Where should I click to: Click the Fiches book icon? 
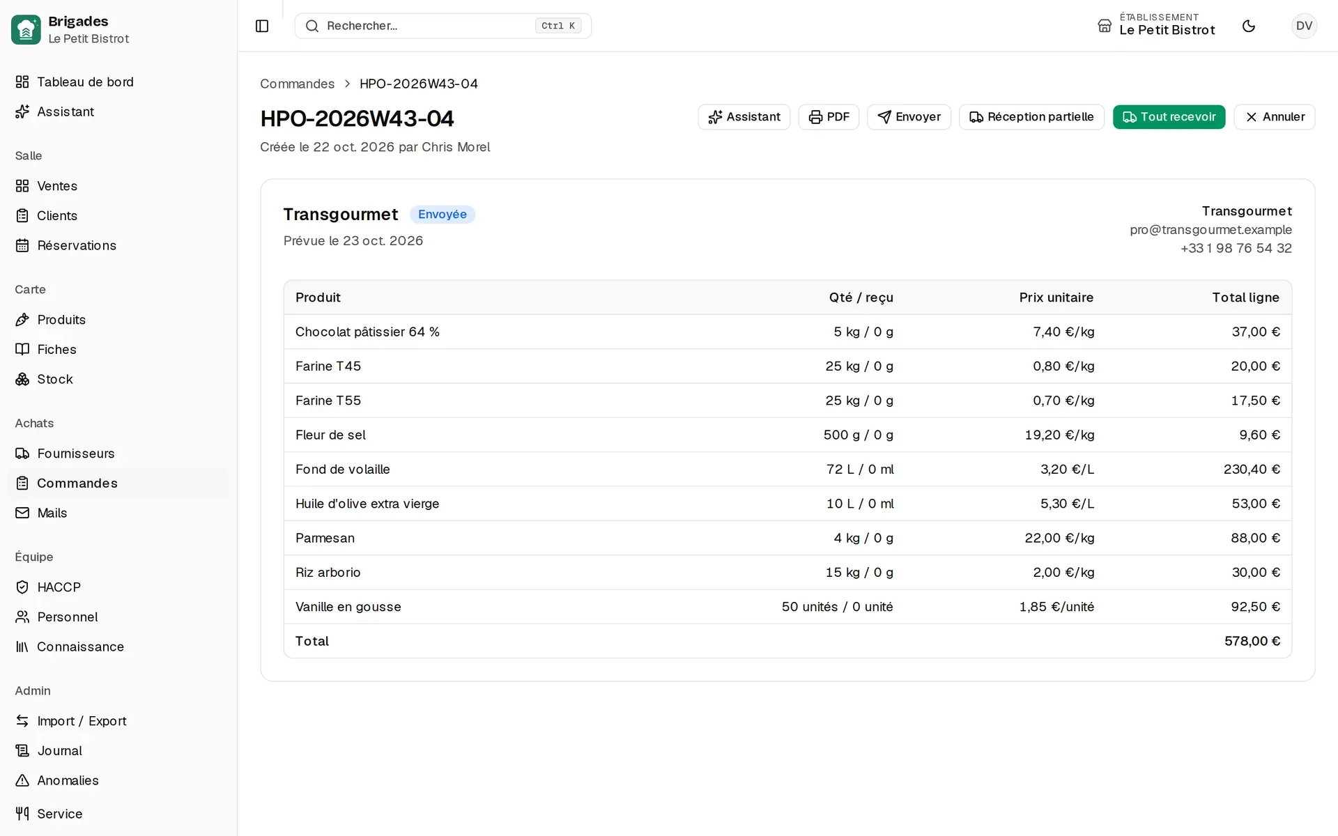(22, 350)
